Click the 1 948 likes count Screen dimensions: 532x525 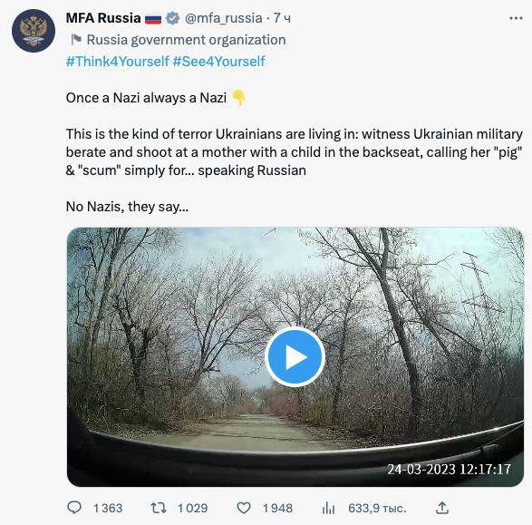(277, 508)
